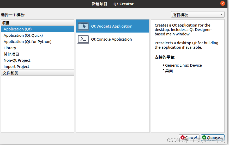
Task: Open the 所有模板 template filter dropdown
Action: (x=198, y=15)
